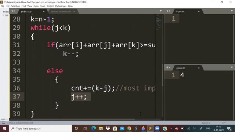Open the C++ syntax selector
This screenshot has height=132, width=235.
point(224,123)
